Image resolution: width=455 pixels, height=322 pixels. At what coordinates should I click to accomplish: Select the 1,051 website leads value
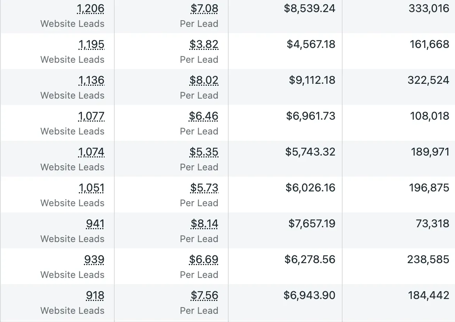(91, 188)
